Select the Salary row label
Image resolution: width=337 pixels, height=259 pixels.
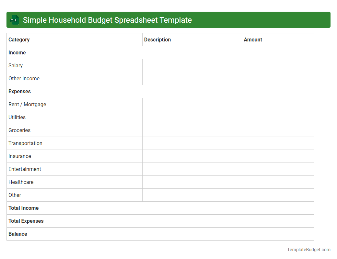(x=15, y=65)
